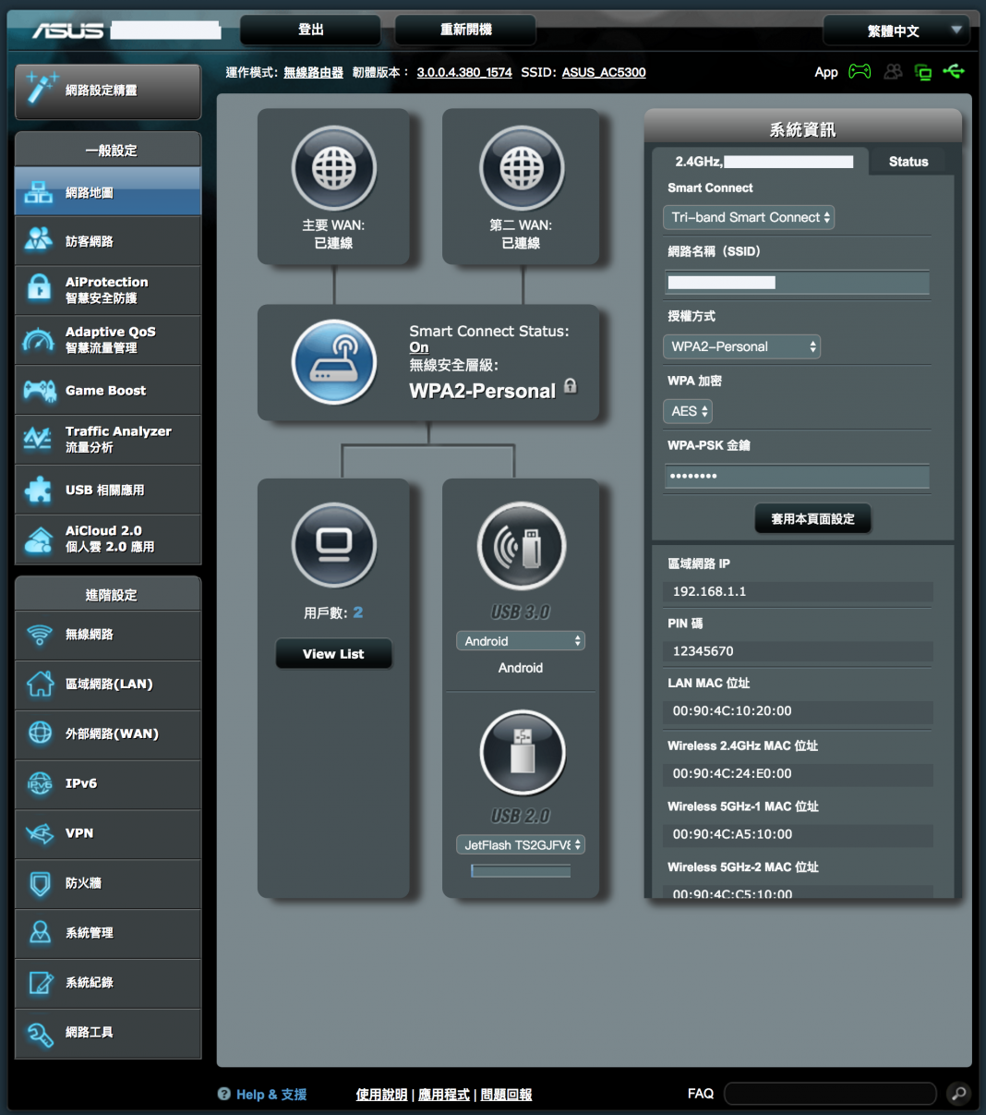The width and height of the screenshot is (986, 1115).
Task: Click the USB status icon in header
Action: 954,72
